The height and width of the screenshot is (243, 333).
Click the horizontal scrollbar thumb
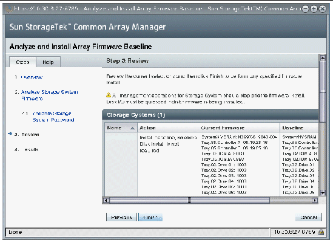click(189, 200)
